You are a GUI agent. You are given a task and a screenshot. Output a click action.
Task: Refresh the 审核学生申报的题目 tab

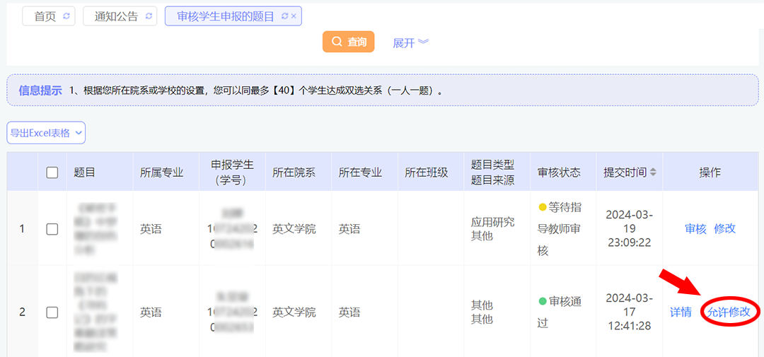(284, 16)
